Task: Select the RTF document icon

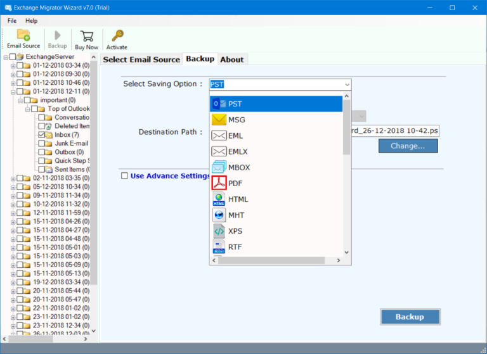Action: 219,246
